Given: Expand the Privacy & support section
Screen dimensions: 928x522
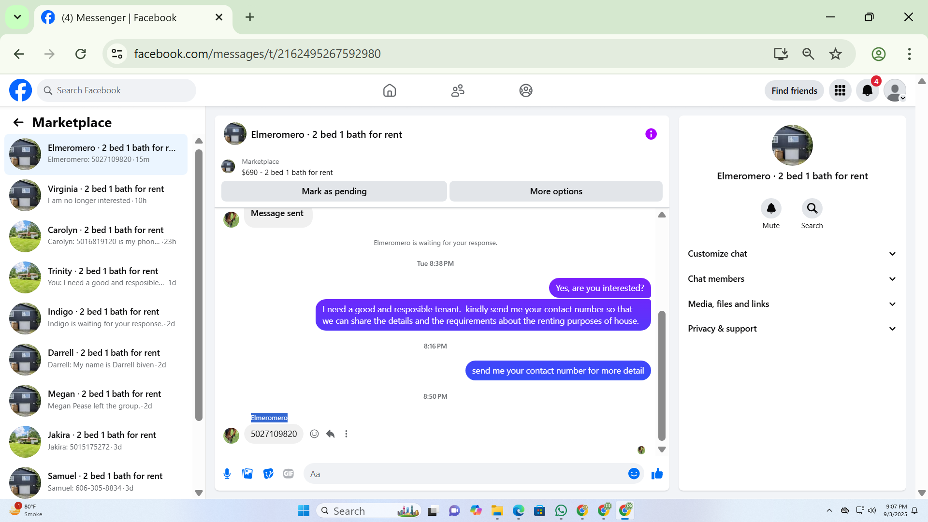Looking at the screenshot, I should [x=792, y=329].
